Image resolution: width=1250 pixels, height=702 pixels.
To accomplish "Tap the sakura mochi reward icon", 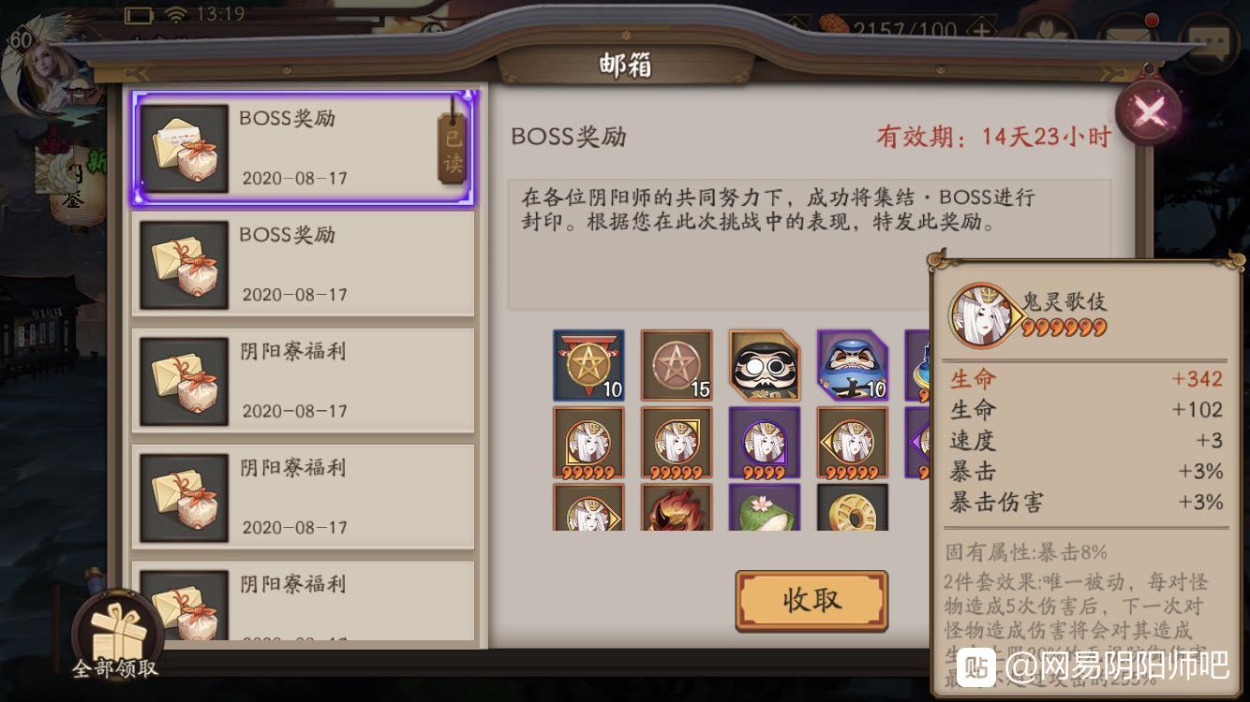I will coord(765,506).
